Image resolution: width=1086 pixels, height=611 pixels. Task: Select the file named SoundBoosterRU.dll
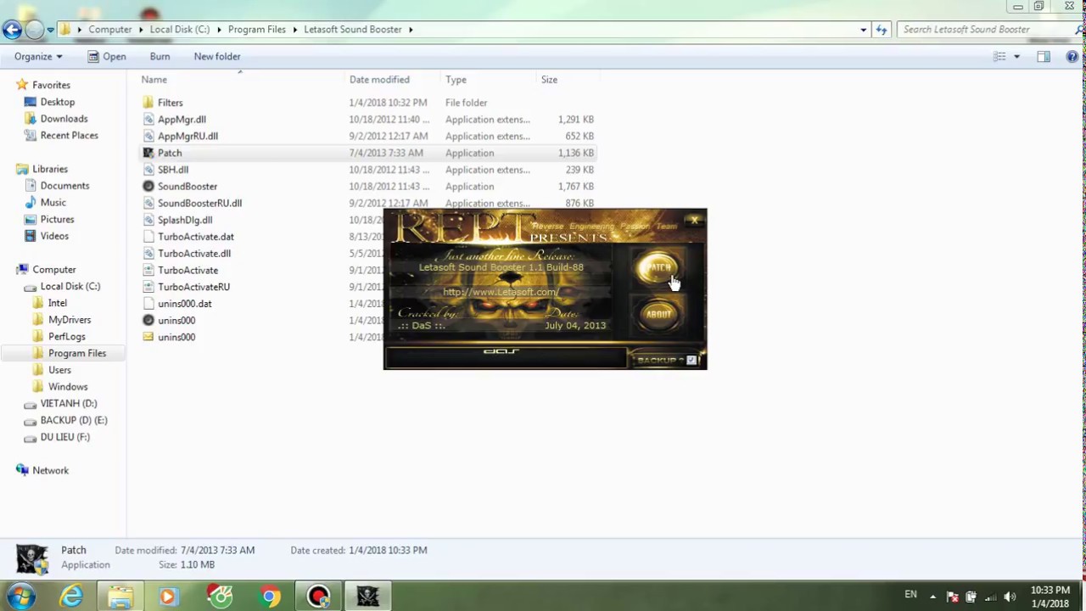199,203
